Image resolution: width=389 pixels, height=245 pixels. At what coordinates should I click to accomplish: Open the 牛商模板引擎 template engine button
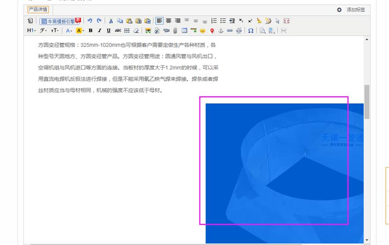tap(60, 21)
